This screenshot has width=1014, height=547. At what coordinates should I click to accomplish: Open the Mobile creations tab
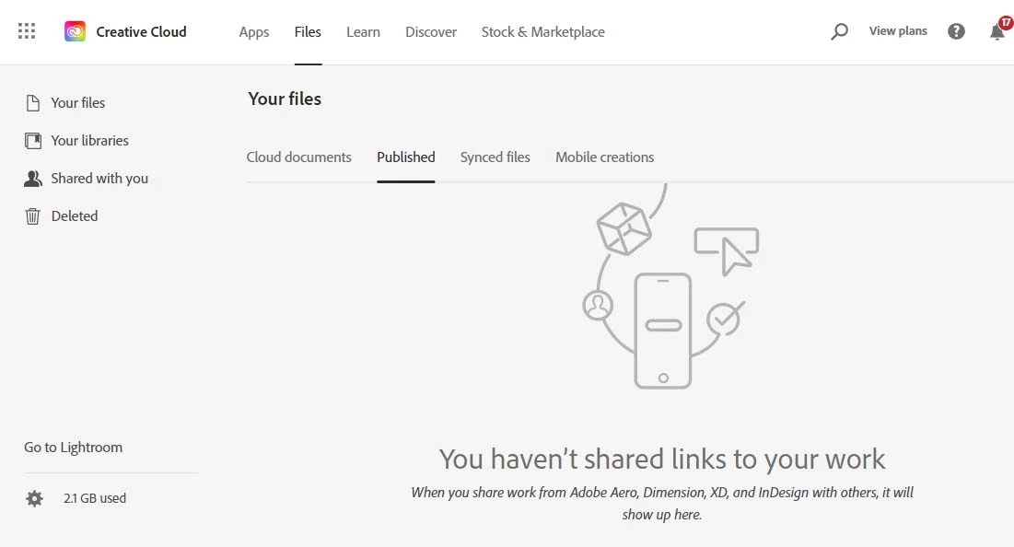coord(605,157)
